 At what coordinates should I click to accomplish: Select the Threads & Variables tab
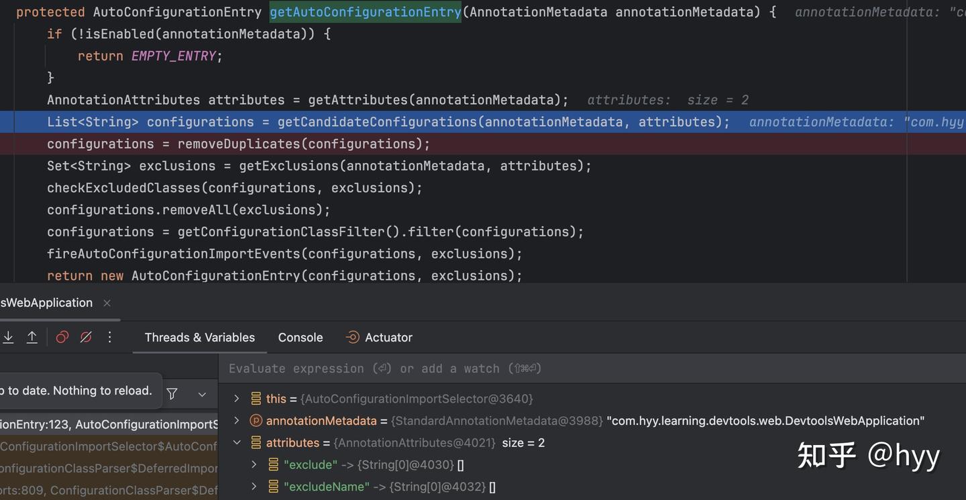pos(199,338)
